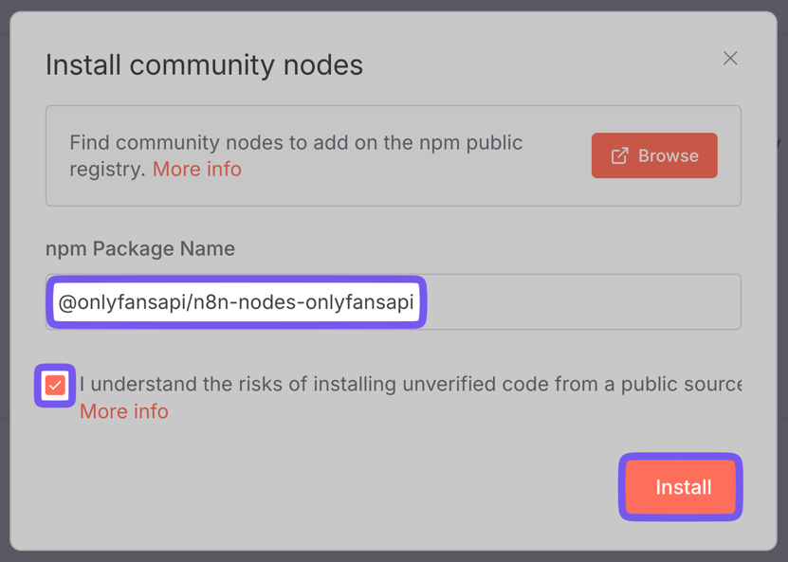Viewport: 788px width, 562px height.
Task: Click the external-link icon on Browse
Action: [620, 156]
